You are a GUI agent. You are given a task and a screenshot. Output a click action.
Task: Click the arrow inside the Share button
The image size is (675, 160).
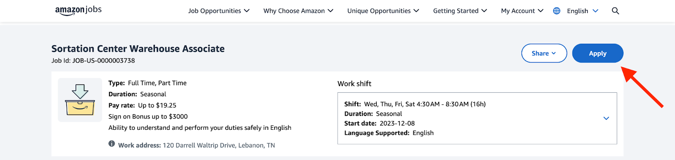pyautogui.click(x=553, y=53)
